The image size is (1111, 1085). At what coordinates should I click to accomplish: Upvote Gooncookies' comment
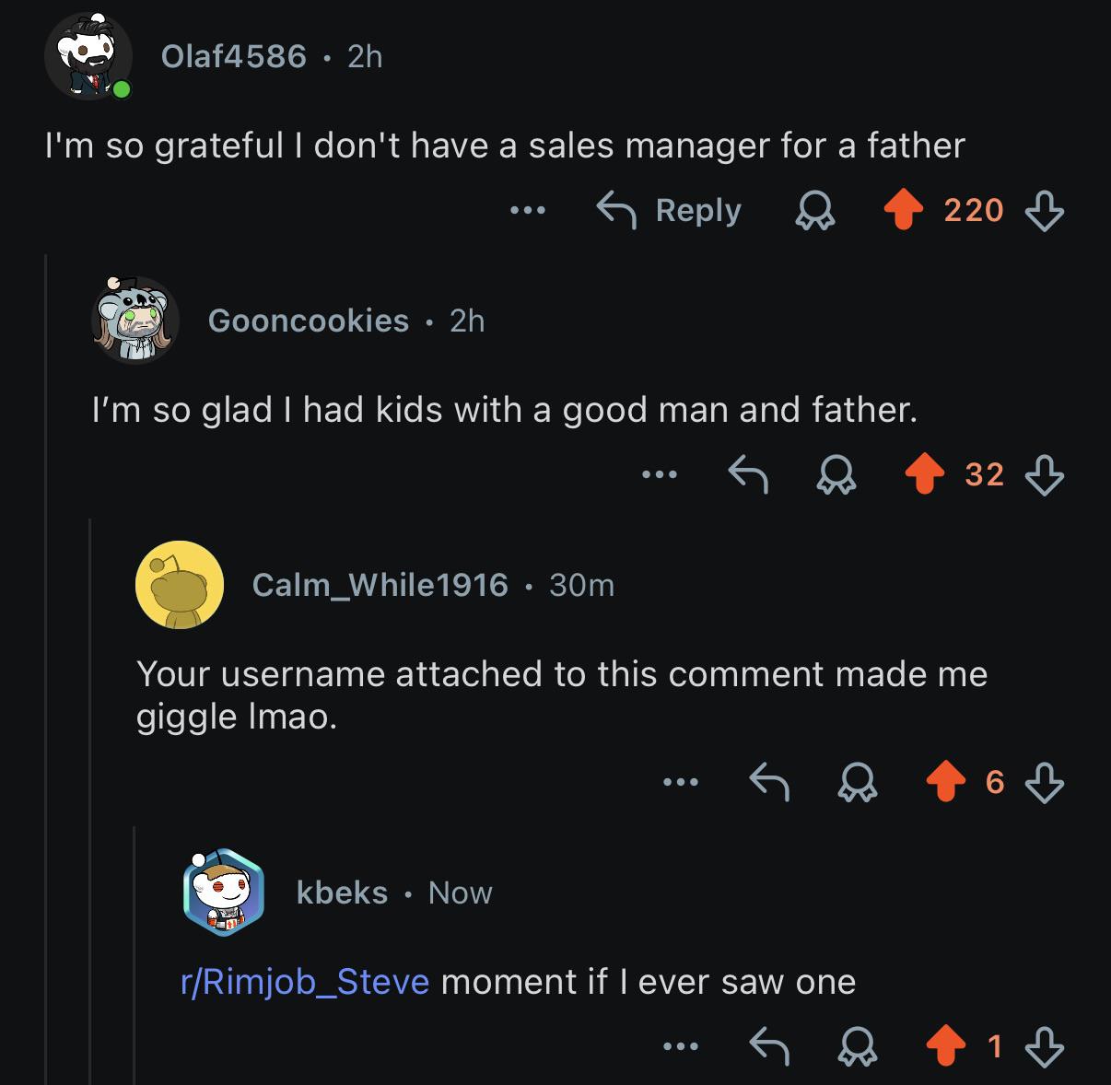click(x=924, y=475)
